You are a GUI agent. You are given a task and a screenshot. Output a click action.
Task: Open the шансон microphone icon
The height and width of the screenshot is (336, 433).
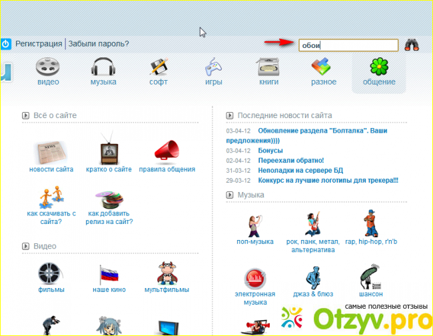tap(370, 276)
